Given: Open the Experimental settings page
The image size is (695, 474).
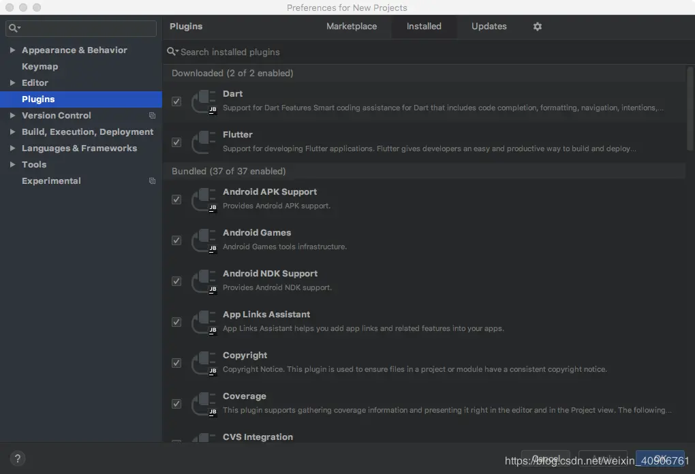Looking at the screenshot, I should click(51, 181).
